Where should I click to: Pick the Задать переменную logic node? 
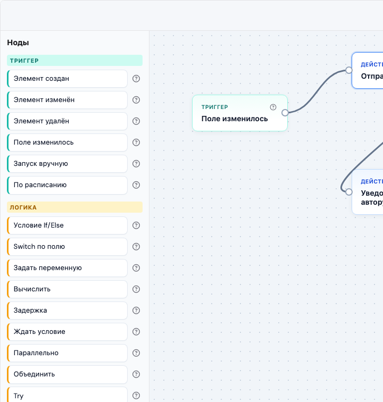[67, 268]
